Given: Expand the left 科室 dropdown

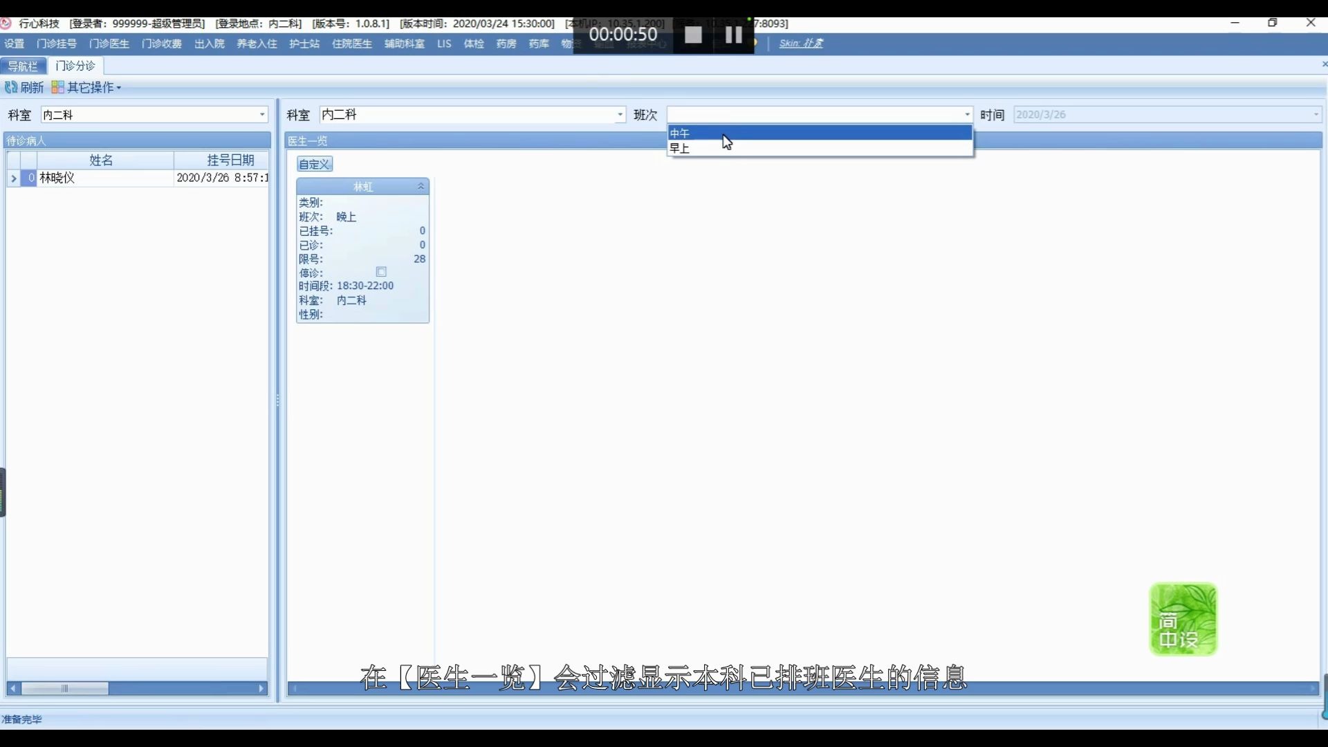Looking at the screenshot, I should pyautogui.click(x=262, y=115).
